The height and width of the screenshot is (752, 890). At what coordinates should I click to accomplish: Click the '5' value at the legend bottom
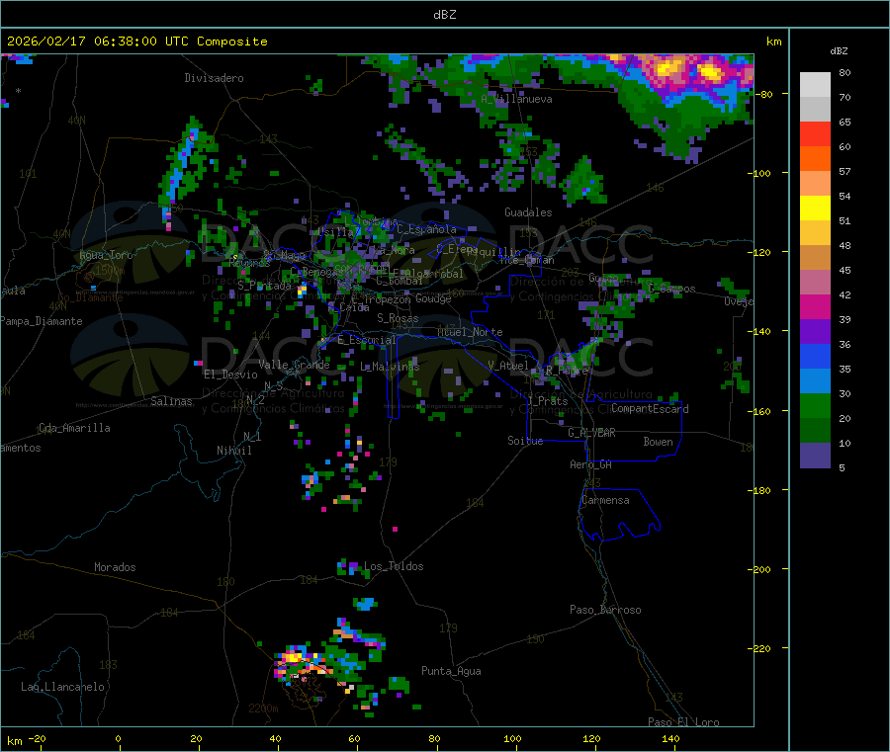coord(843,467)
